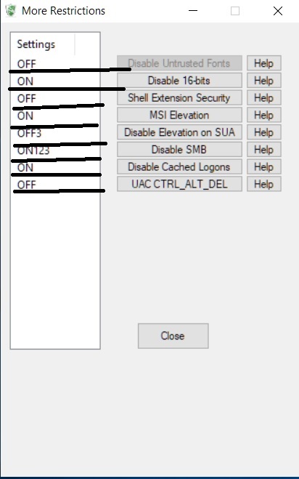Open Help for Disable Untrusted Fonts
This screenshot has height=479, width=299.
click(x=264, y=63)
